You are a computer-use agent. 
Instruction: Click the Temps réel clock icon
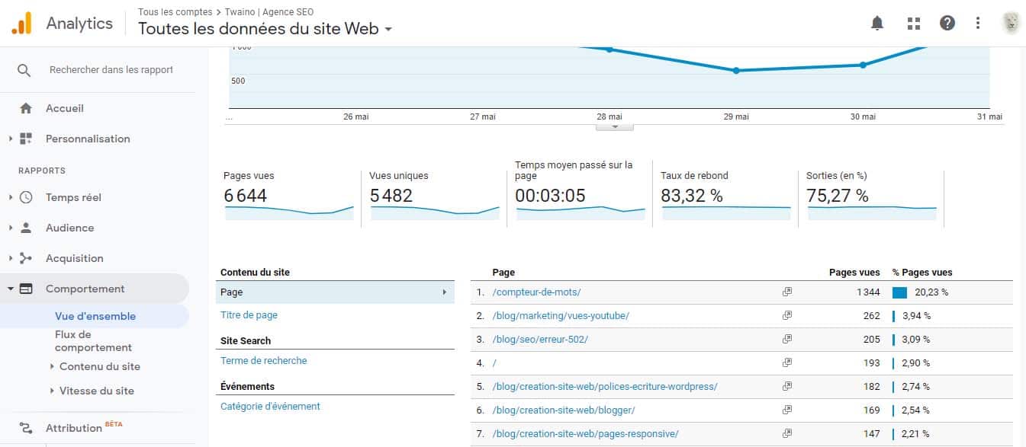[26, 197]
